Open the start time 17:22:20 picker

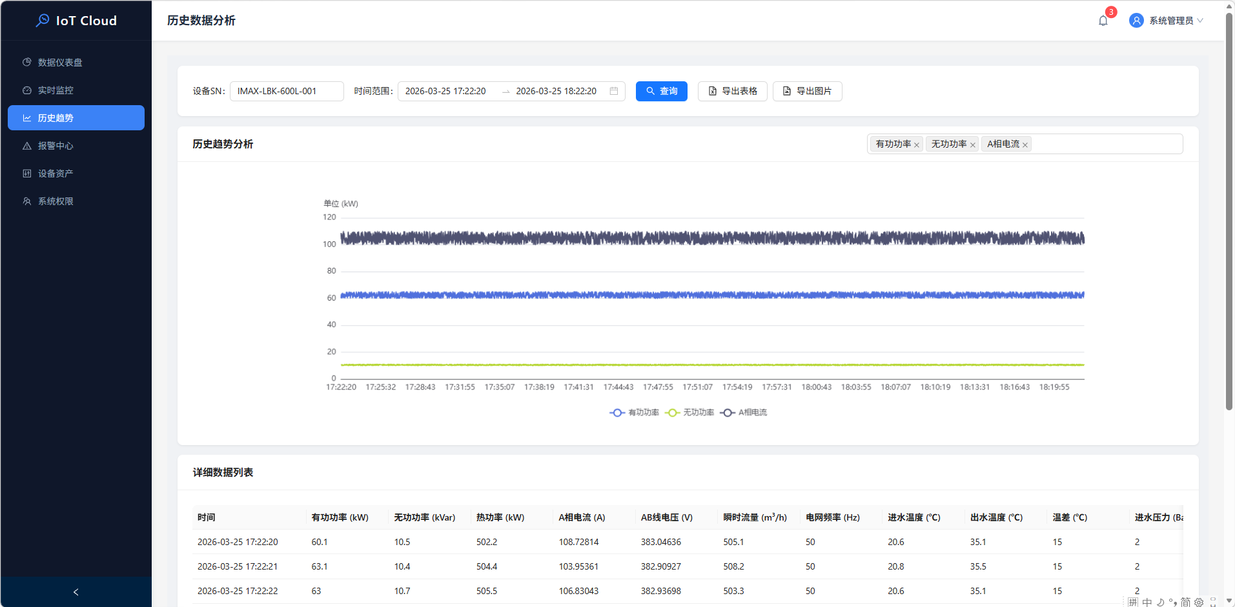[x=446, y=91]
